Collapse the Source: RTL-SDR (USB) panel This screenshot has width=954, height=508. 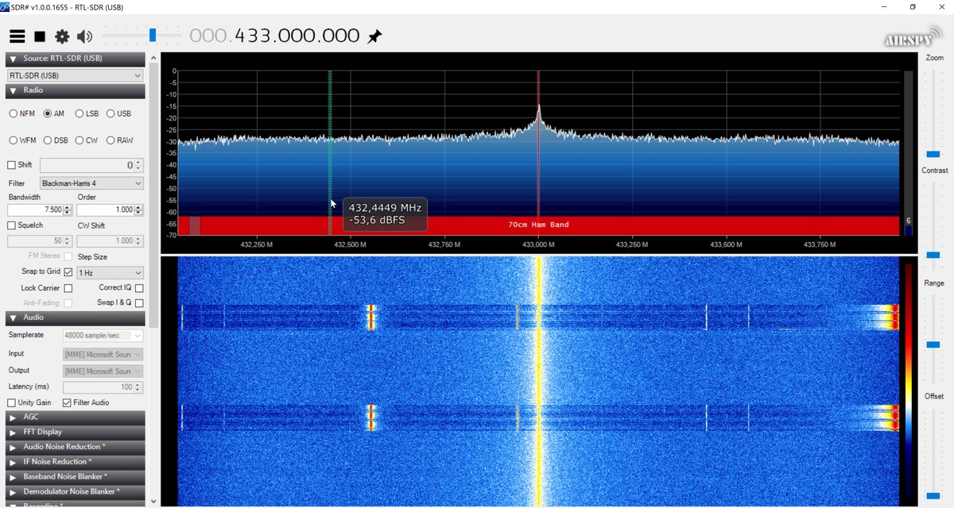[x=76, y=59]
